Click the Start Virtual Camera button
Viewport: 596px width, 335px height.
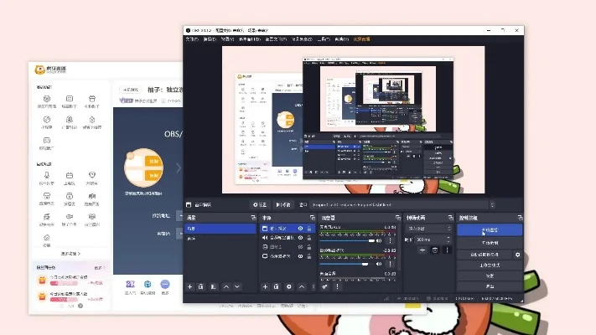tap(485, 255)
